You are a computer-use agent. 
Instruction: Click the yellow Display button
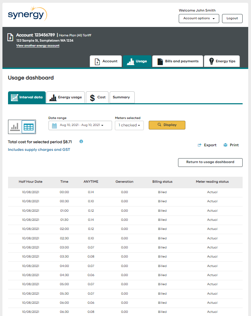point(167,125)
